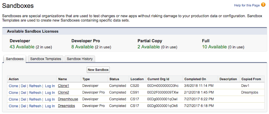Refresh the Clone2 sandbox

pyautogui.click(x=35, y=93)
